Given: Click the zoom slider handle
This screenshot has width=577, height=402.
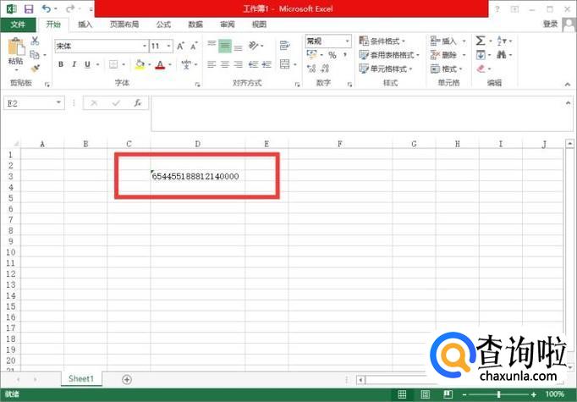Looking at the screenshot, I should tap(499, 394).
